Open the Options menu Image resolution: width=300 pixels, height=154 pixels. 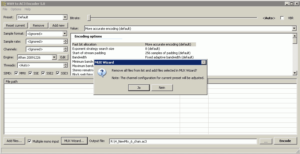click(x=16, y=9)
